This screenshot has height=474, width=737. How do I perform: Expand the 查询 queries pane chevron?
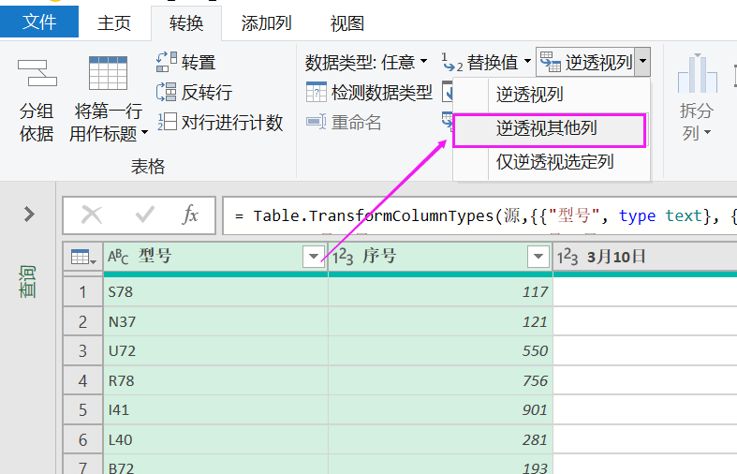coord(29,215)
